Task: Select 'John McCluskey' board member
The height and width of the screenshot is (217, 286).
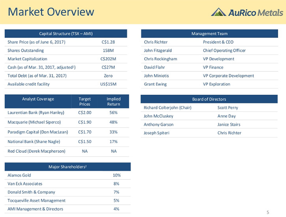Action: coord(158,116)
